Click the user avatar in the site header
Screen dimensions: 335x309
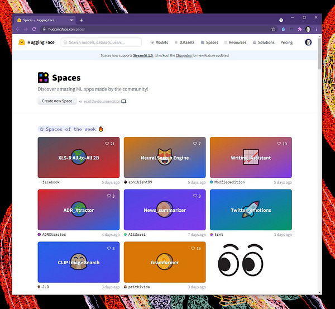(x=308, y=42)
